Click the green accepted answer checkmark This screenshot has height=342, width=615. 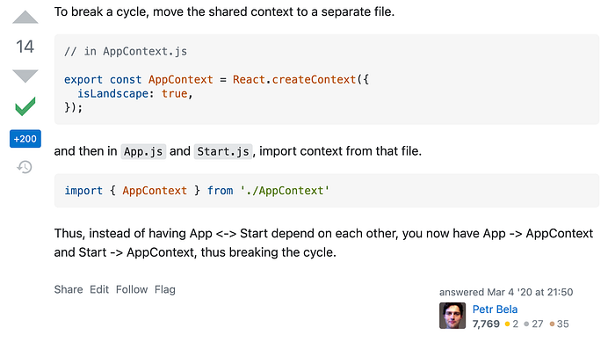point(25,106)
